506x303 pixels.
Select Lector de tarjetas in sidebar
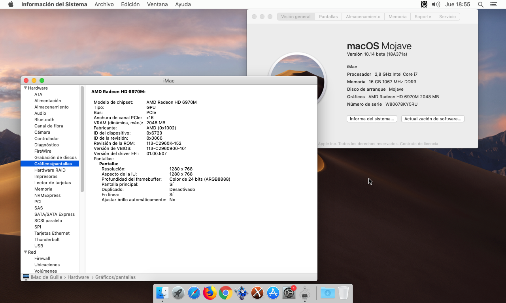tap(53, 183)
